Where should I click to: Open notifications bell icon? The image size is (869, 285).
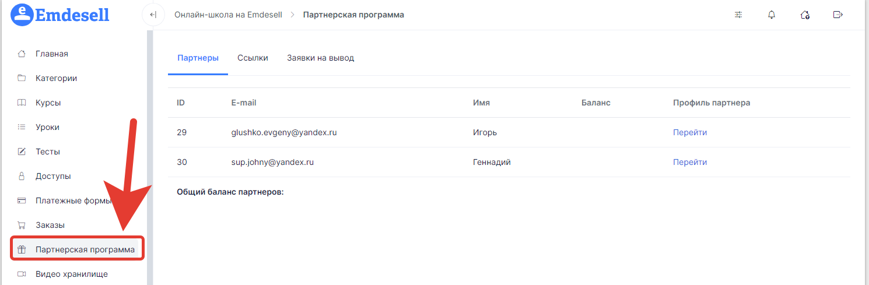(x=772, y=15)
